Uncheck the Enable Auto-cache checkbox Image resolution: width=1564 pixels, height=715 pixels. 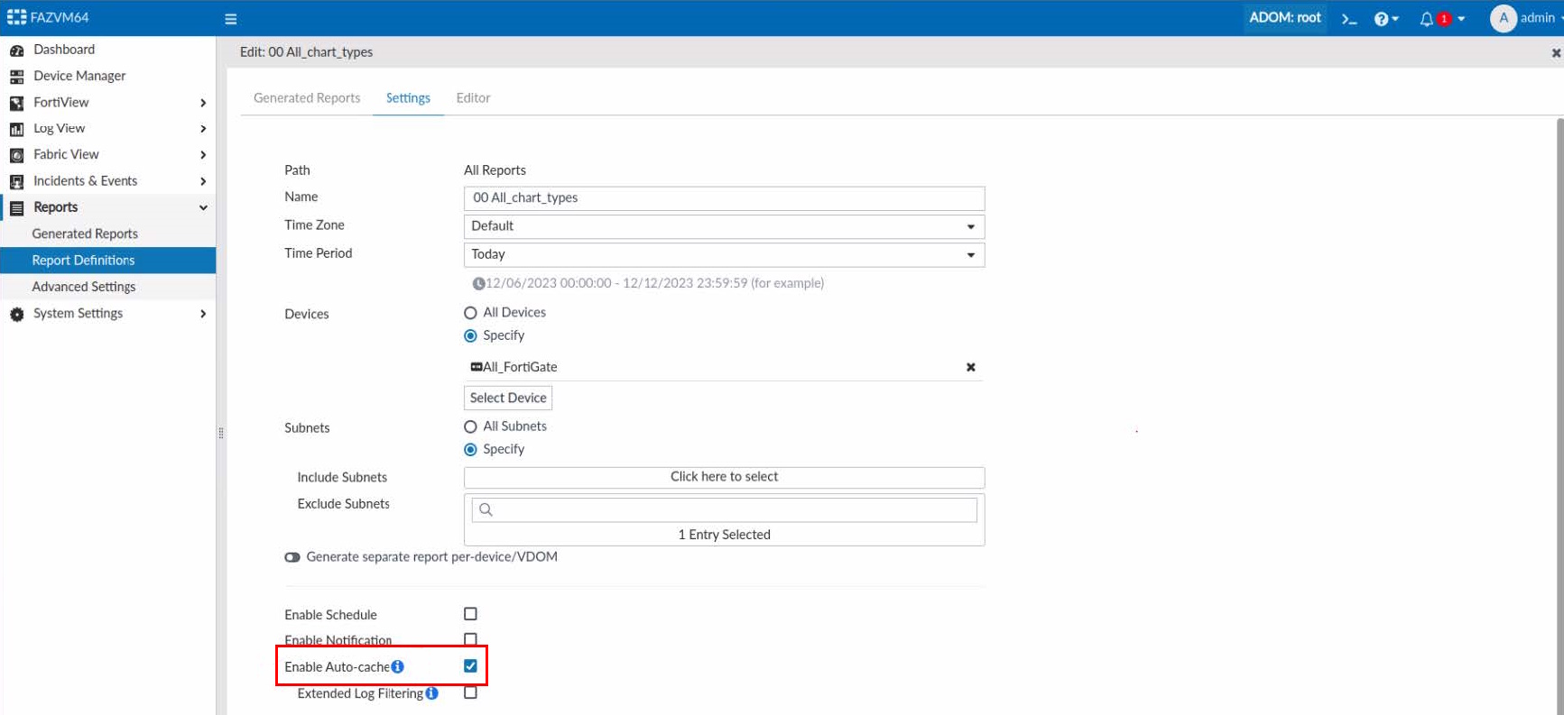[x=470, y=666]
